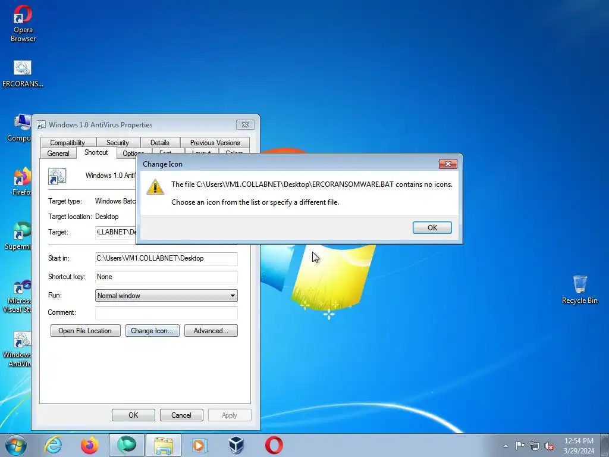Screen dimensions: 609x457
Task: Select the ERCORANS... batch file desktop icon
Action: pos(23,74)
